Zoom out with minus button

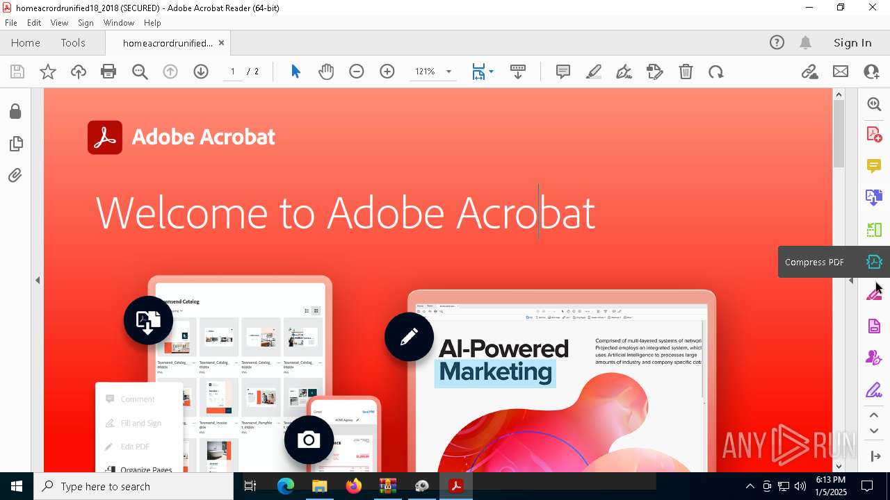[357, 72]
